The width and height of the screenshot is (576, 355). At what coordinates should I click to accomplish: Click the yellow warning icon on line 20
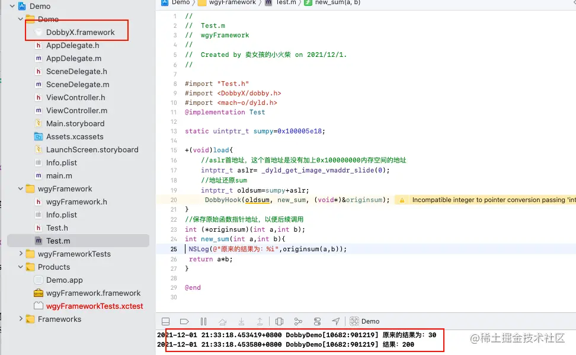(402, 200)
